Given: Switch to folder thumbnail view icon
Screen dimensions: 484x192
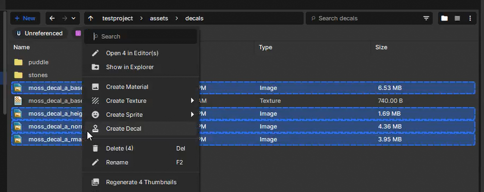Looking at the screenshot, I should (444, 18).
